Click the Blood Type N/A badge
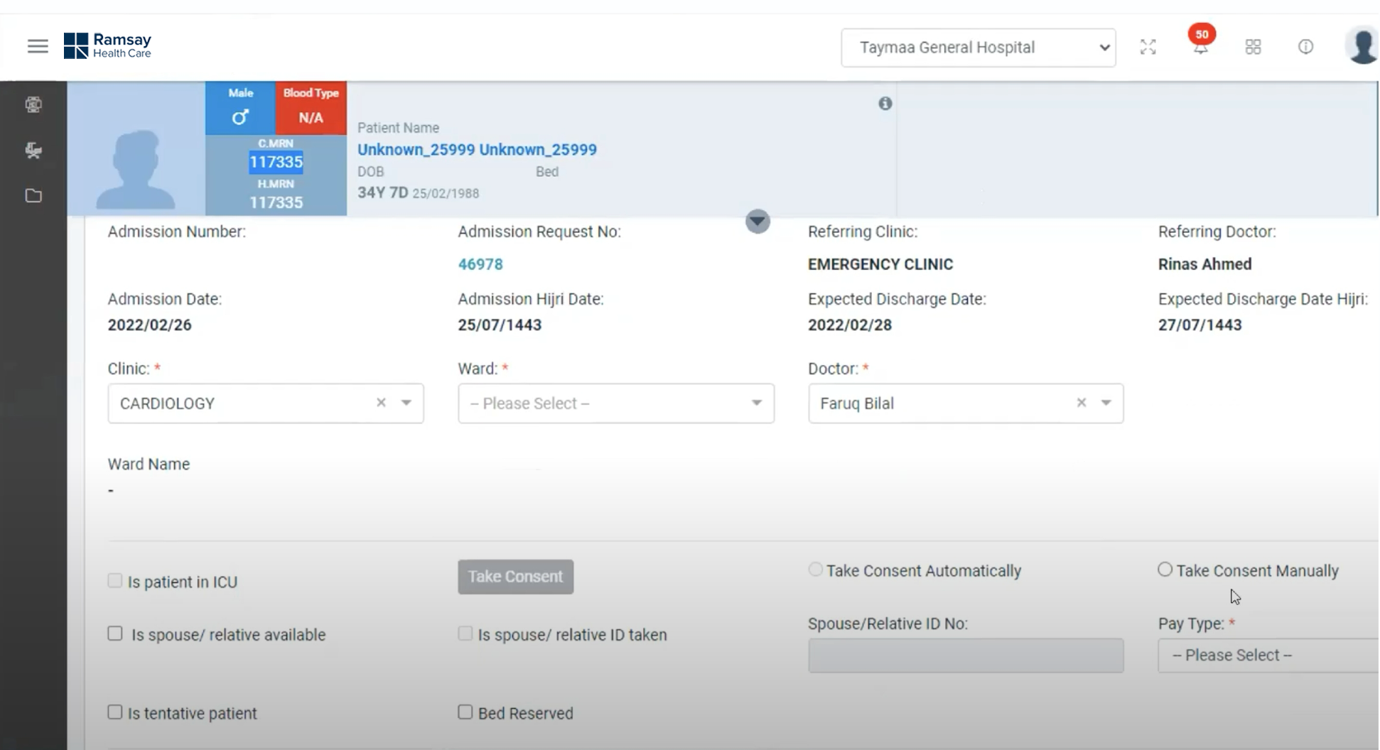This screenshot has height=750, width=1380. 311,107
